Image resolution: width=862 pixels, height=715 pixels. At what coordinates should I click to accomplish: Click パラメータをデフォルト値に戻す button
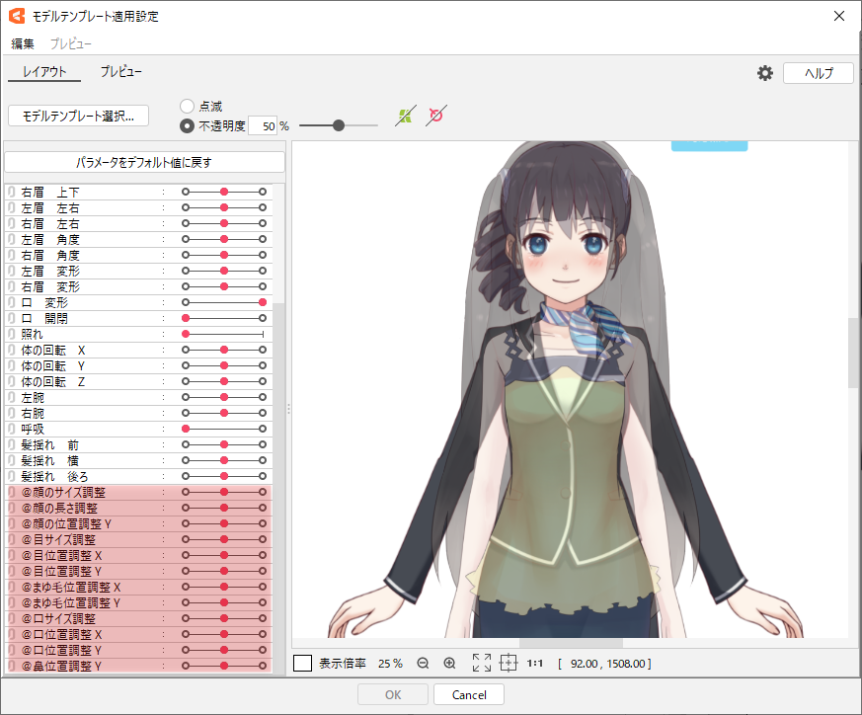(x=144, y=162)
